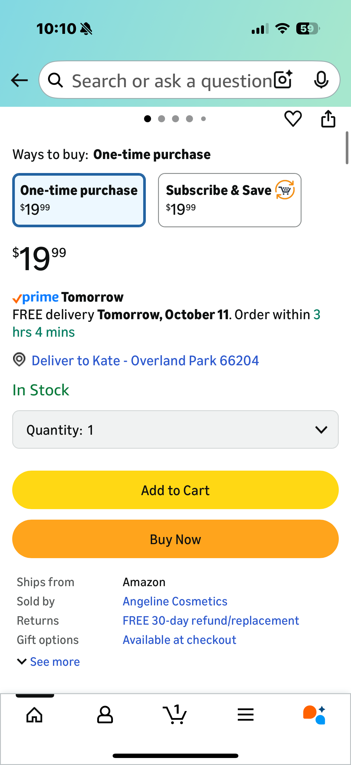Open the Quantity dropdown
The image size is (351, 765).
[175, 429]
